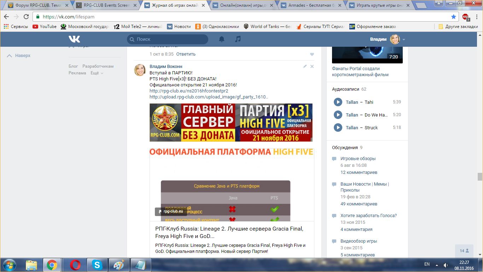Switch to the Онлайн(онлайн) игры tab
Viewport: 483px width, 272px height.
[x=243, y=5]
